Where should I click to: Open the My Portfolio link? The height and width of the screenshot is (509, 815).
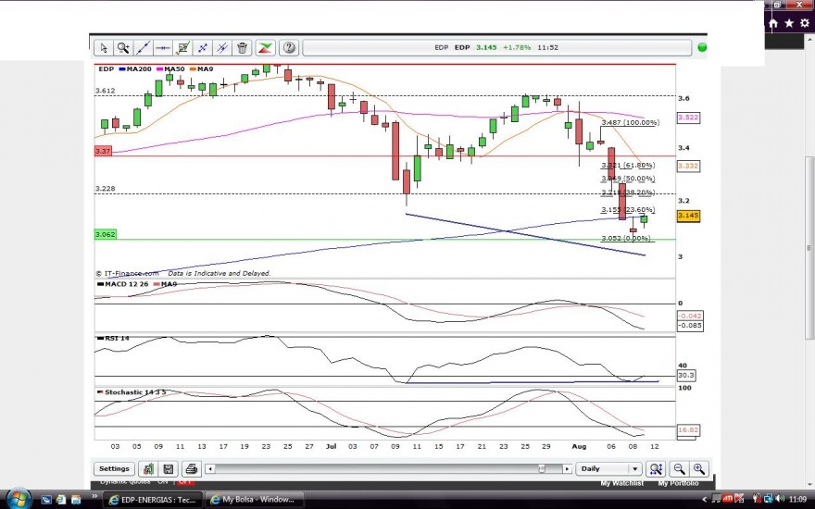click(678, 483)
